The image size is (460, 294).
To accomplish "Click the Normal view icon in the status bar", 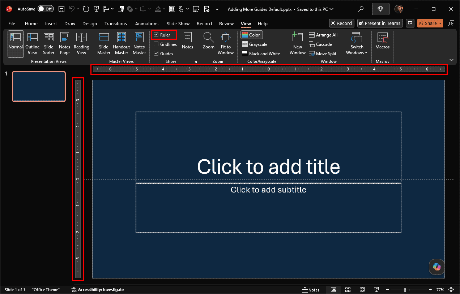I will pos(333,290).
